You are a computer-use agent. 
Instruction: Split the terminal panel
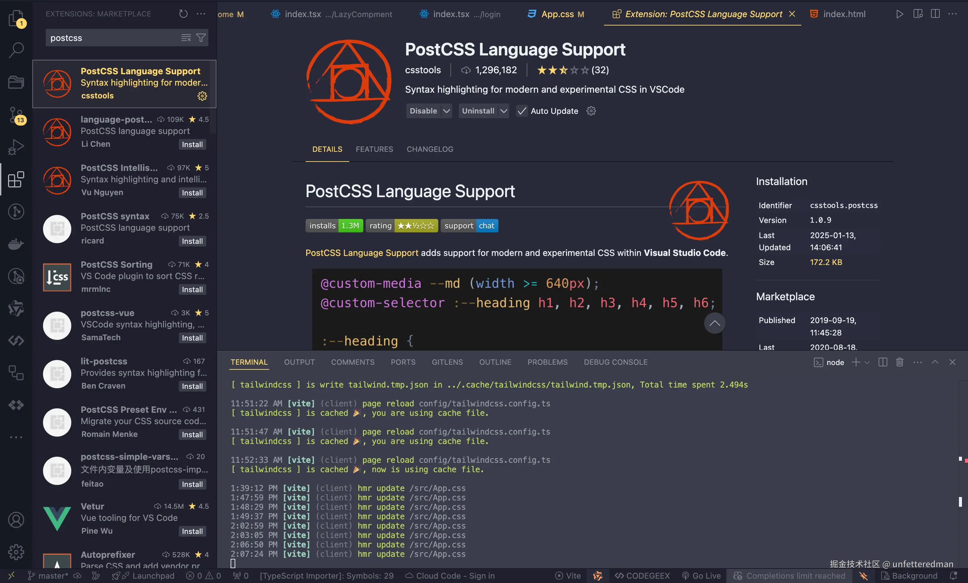[x=883, y=362]
